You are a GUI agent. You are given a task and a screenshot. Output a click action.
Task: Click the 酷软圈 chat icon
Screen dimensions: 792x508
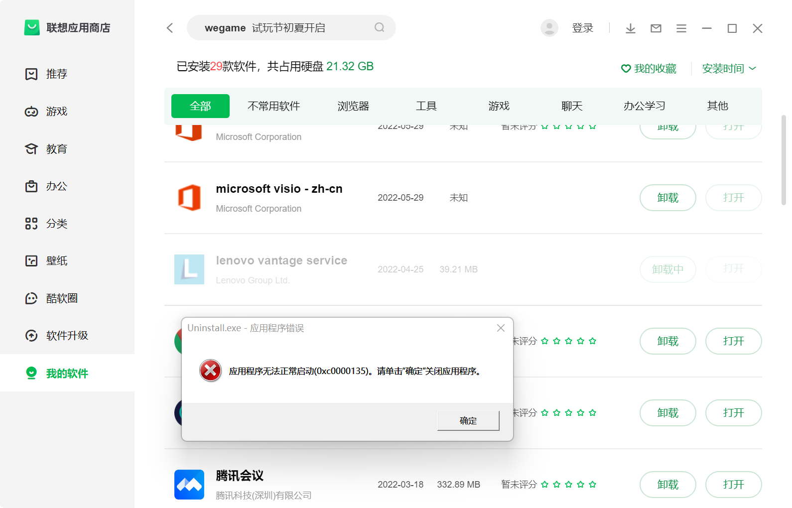coord(31,298)
